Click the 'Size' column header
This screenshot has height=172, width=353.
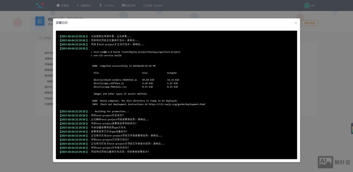click(x=145, y=73)
